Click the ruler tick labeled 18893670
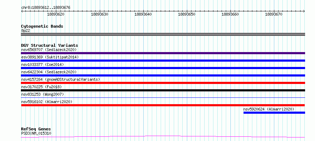This screenshot has height=141, width=315. [x=274, y=15]
